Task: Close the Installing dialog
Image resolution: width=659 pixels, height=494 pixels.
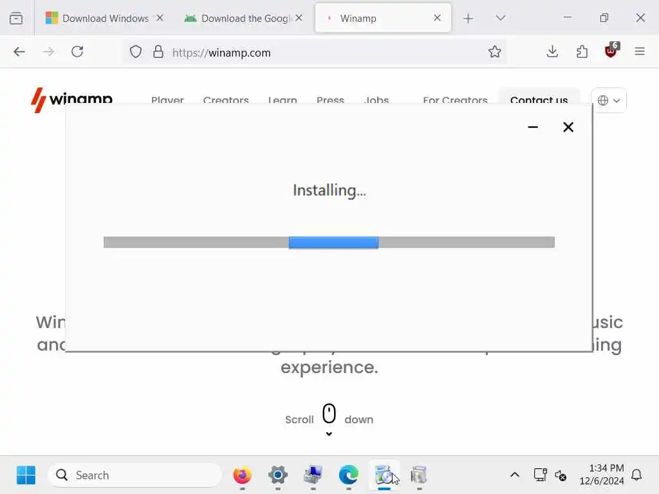Action: (568, 127)
